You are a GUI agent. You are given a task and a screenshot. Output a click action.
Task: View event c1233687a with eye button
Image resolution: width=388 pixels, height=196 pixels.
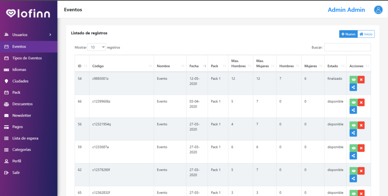click(354, 148)
